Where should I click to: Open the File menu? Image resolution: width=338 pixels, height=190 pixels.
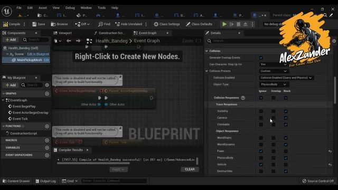19,8
